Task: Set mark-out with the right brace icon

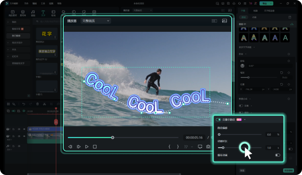Action: [x=178, y=147]
